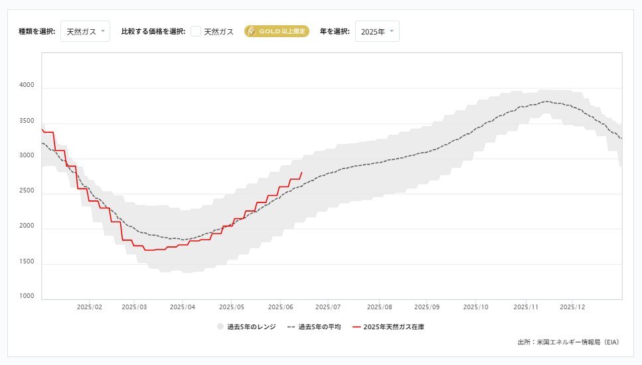Click the 2025/02 x-axis label
Image resolution: width=642 pixels, height=365 pixels.
(89, 307)
